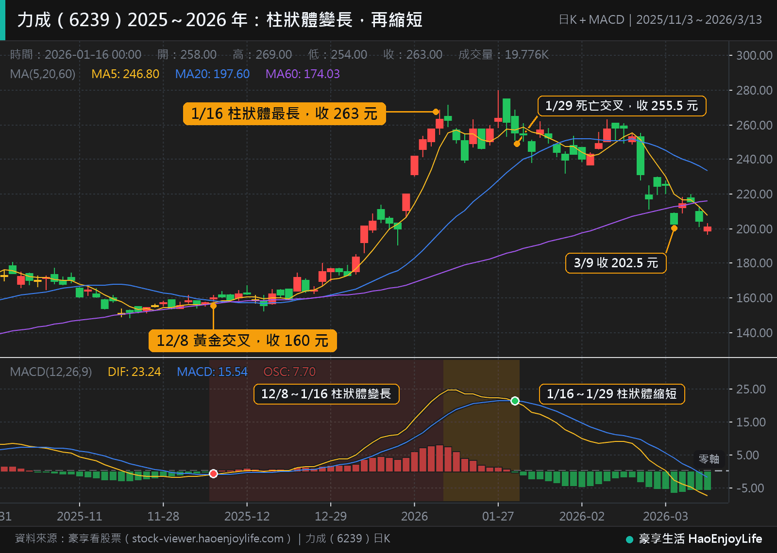Viewport: 777px width, 553px height.
Task: Click the teal dot beside HaoEnjoyLife
Action: pos(630,539)
